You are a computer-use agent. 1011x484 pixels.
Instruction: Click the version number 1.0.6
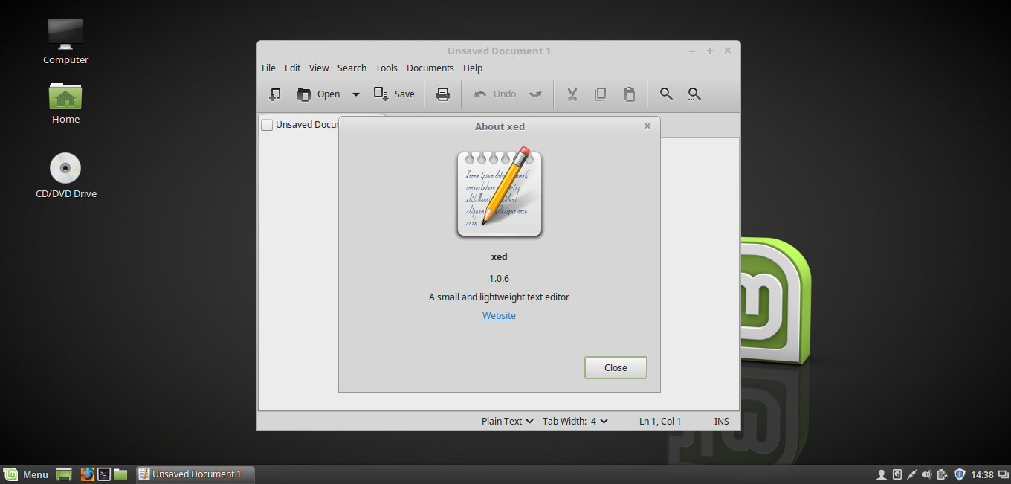tap(499, 279)
